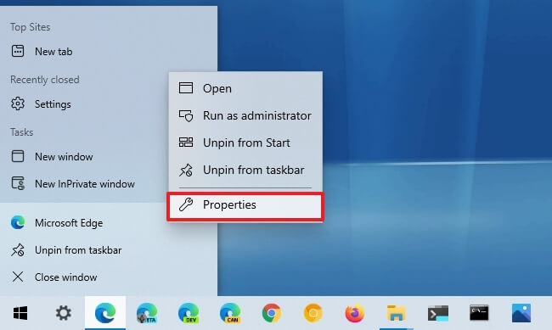The width and height of the screenshot is (552, 330).
Task: Click the tiles icon beside Unpin from Start
Action: tap(186, 143)
